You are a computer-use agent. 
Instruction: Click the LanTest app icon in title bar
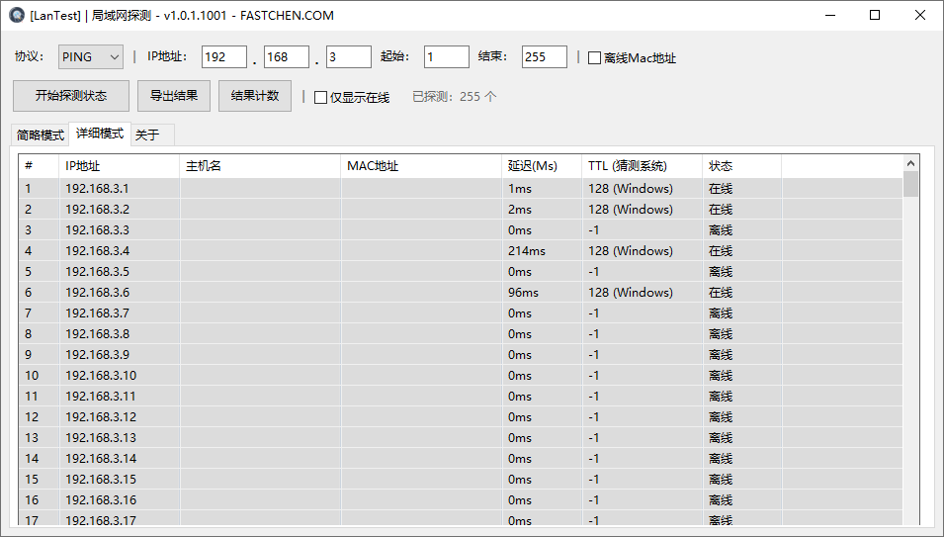pyautogui.click(x=16, y=15)
